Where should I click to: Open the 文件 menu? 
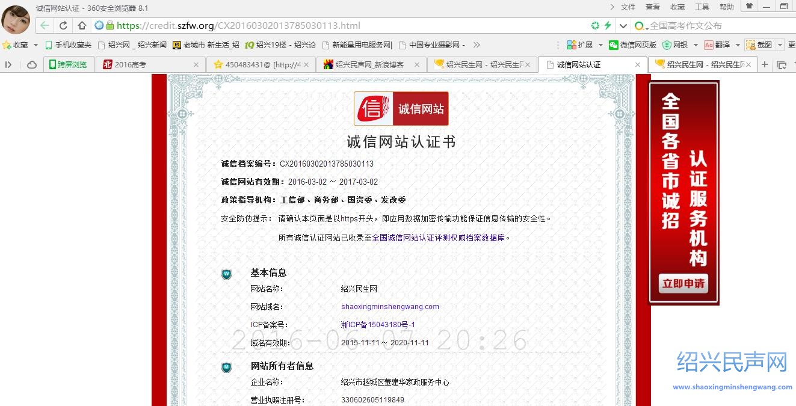628,7
